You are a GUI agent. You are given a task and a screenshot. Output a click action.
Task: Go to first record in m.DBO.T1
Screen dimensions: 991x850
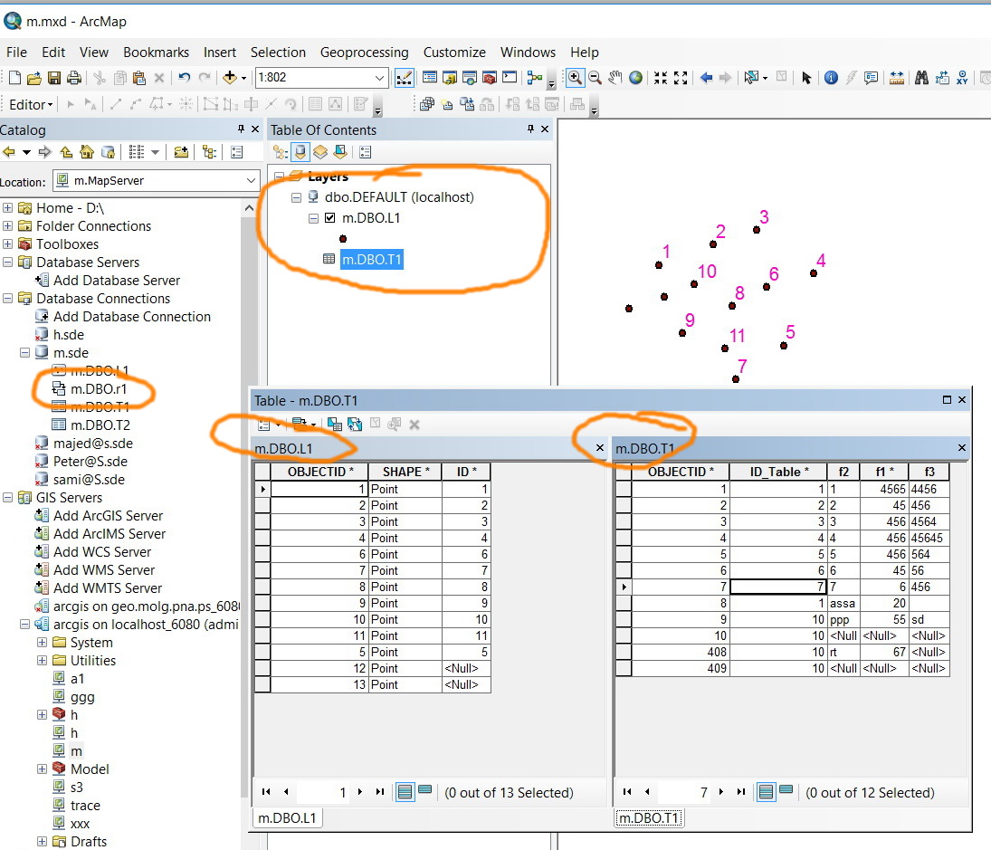click(627, 792)
